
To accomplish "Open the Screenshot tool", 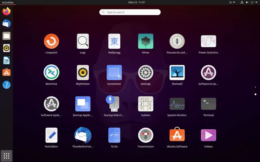I will pos(114,73).
